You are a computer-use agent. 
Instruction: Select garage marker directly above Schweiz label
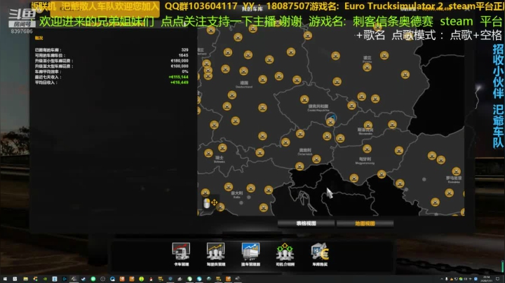222,148
